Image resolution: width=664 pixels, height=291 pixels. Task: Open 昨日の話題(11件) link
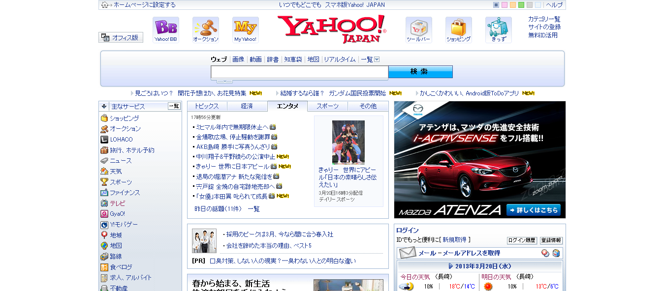coord(218,209)
